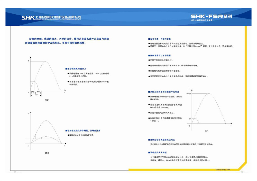Click the heading 系统永远达不到预期的冲击电流
Screen dimensions: 257x181
coord(163,92)
